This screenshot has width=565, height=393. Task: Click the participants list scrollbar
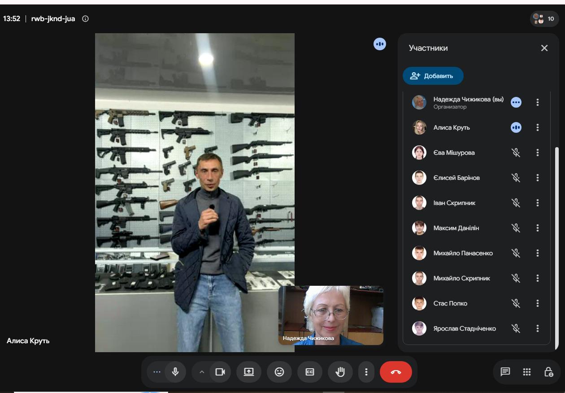(557, 248)
